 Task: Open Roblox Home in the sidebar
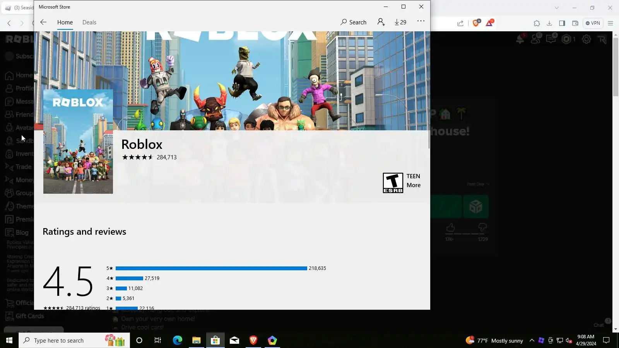19,75
